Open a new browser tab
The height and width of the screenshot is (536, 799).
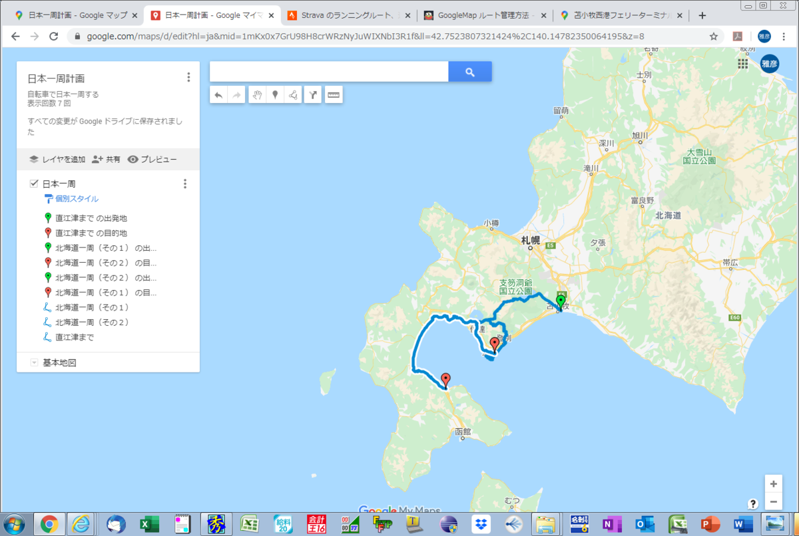click(702, 15)
